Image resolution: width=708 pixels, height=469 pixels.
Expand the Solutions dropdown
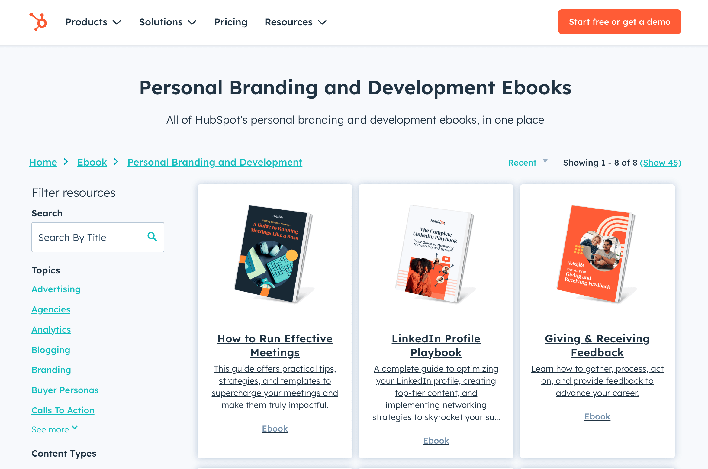168,22
